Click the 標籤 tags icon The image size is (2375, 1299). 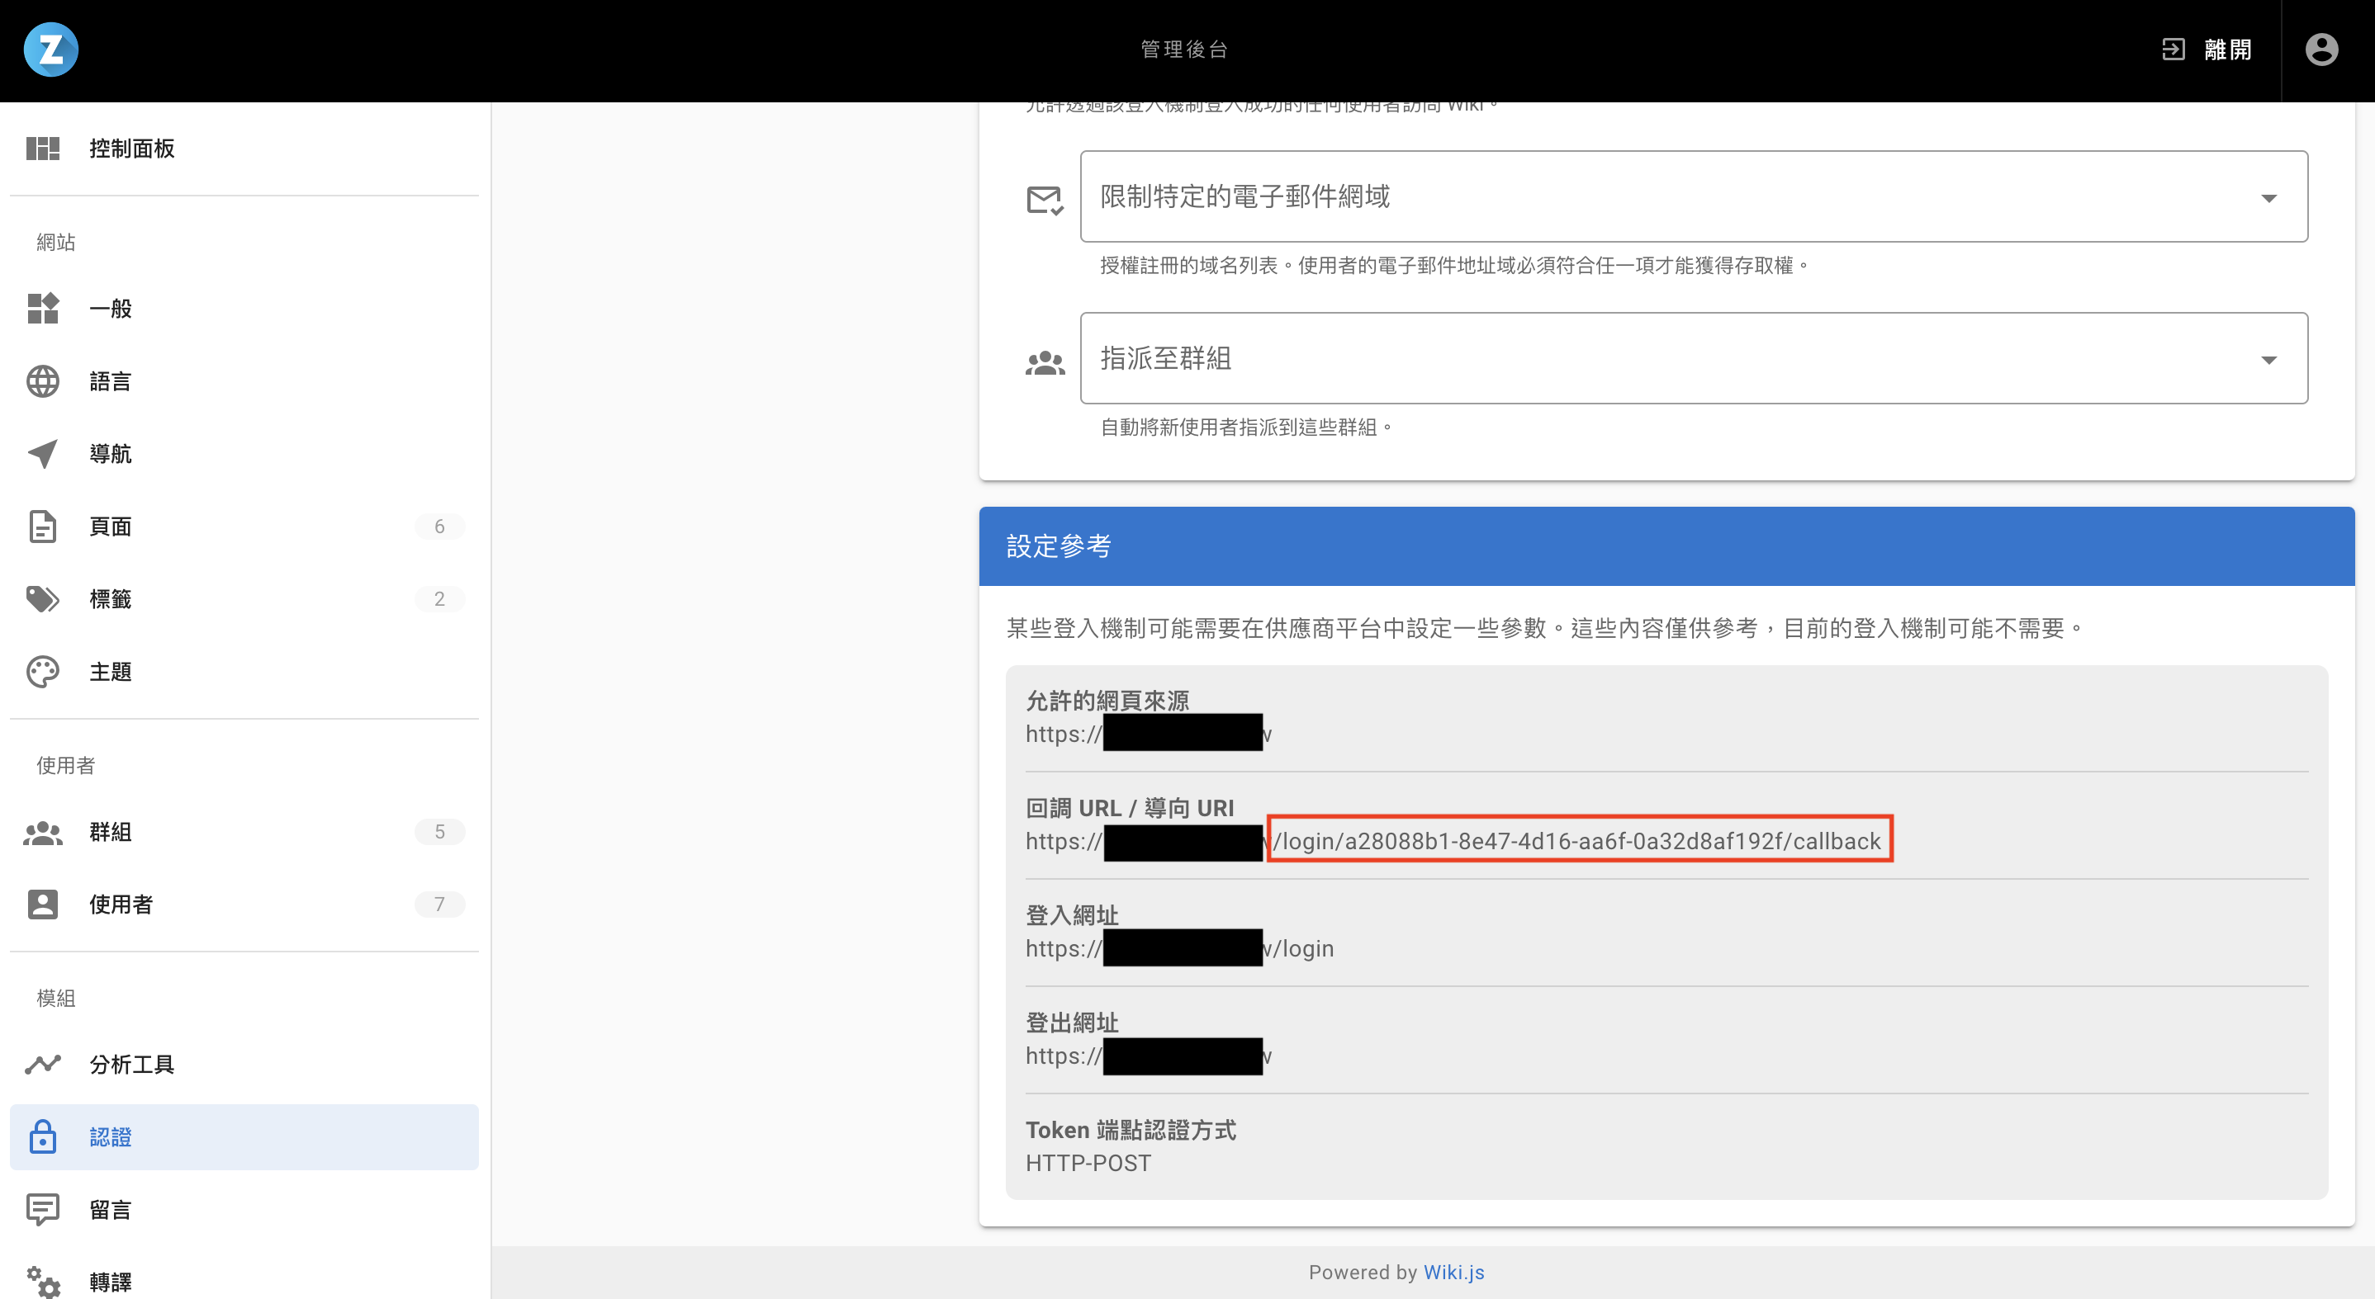click(x=42, y=599)
